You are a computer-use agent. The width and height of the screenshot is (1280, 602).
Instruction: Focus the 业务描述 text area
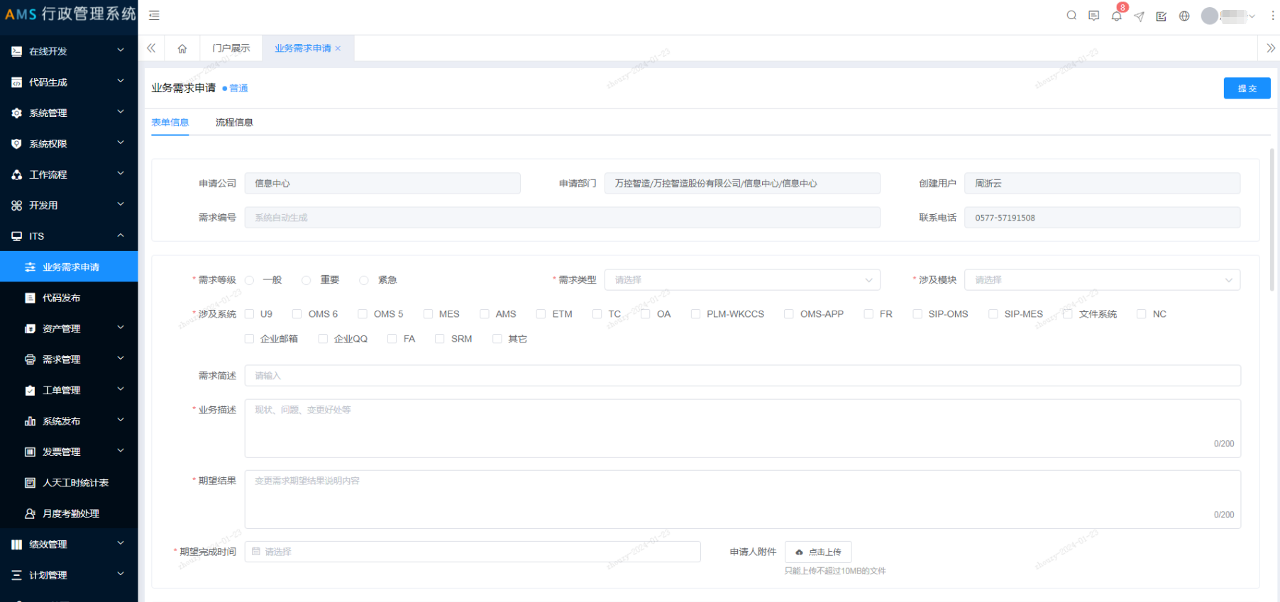click(x=742, y=428)
